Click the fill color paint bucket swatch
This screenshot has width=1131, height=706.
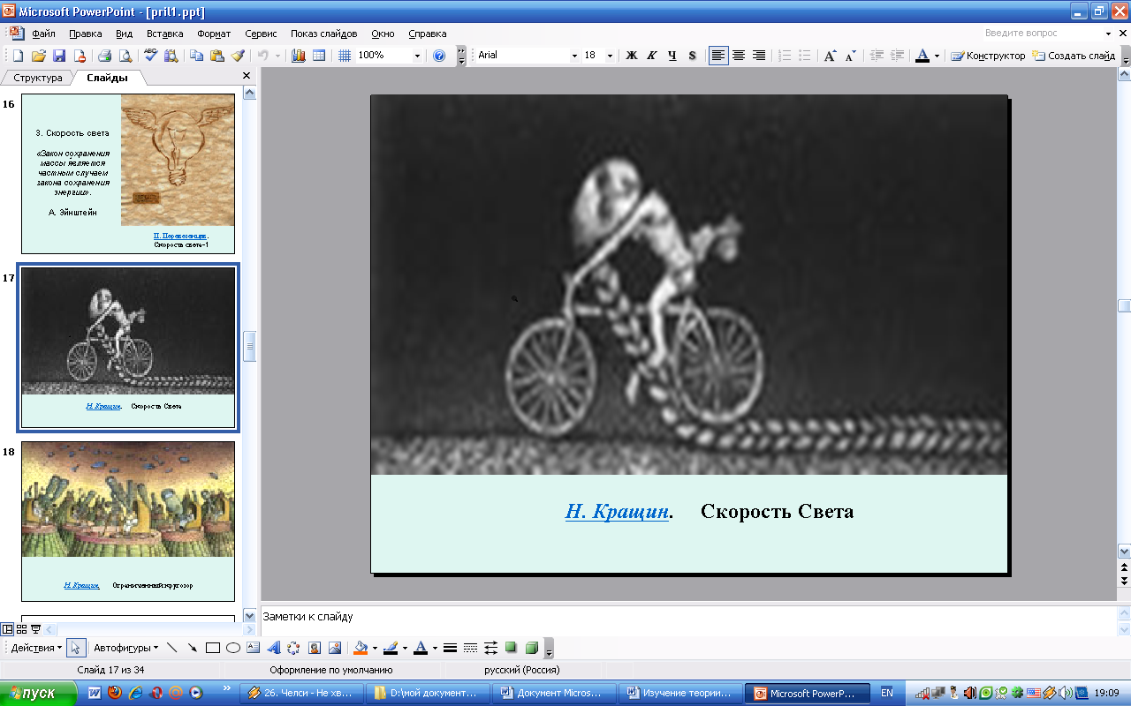point(361,648)
